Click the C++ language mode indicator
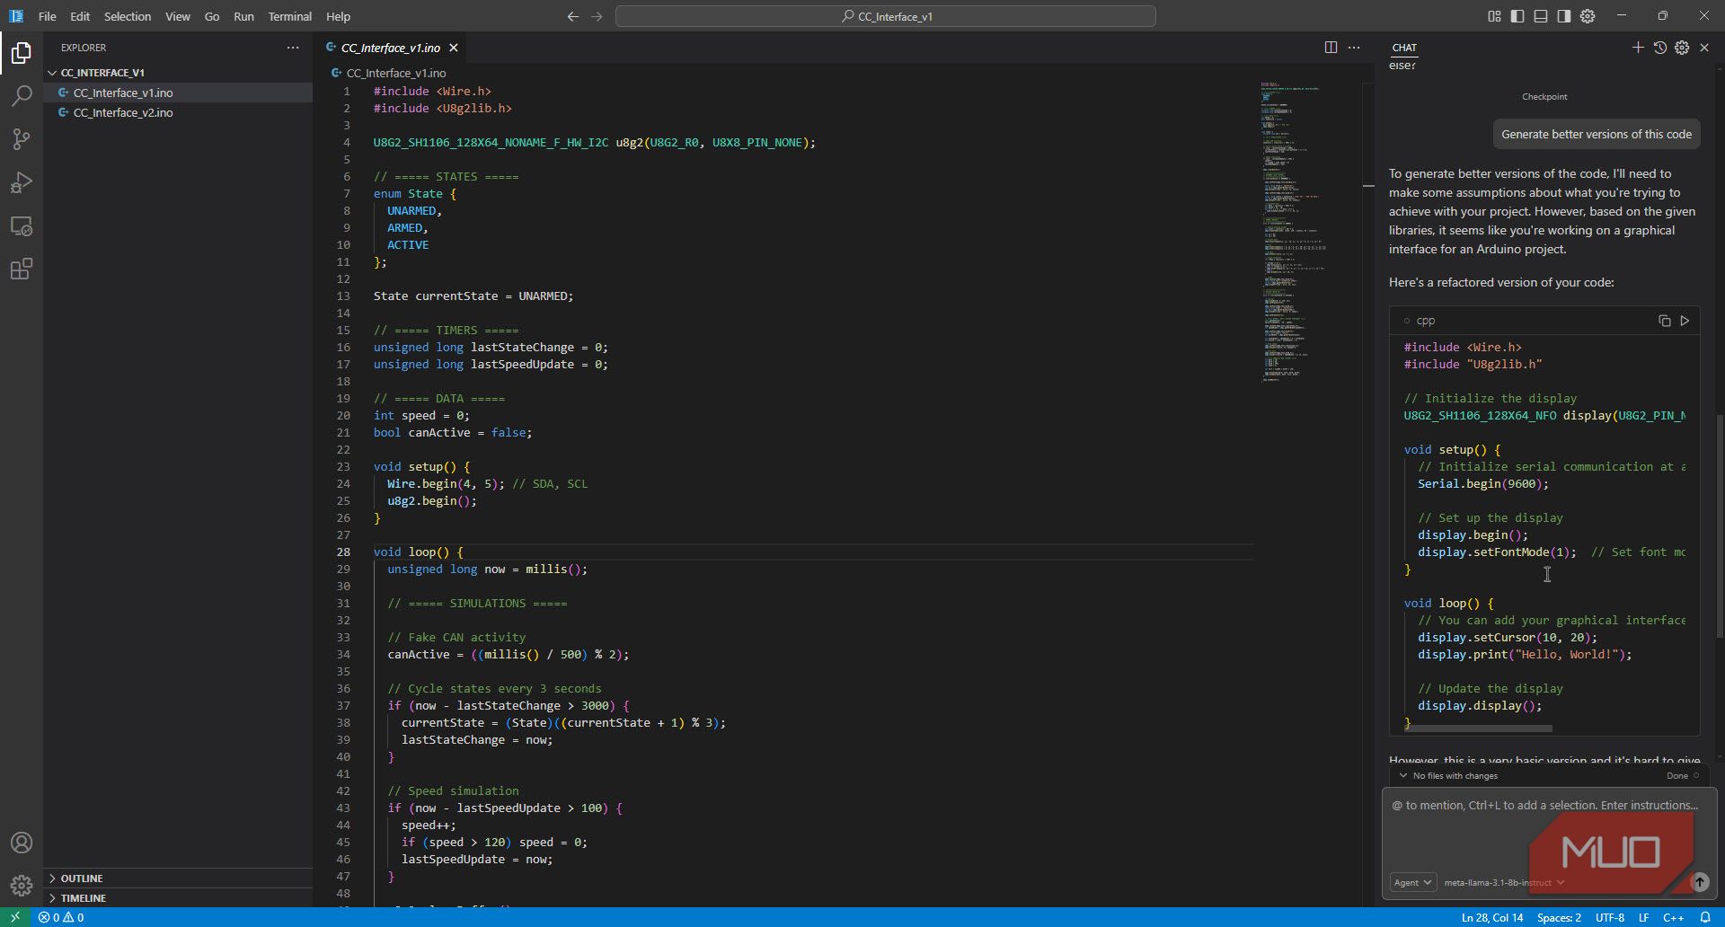Image resolution: width=1725 pixels, height=927 pixels. pyautogui.click(x=1673, y=917)
